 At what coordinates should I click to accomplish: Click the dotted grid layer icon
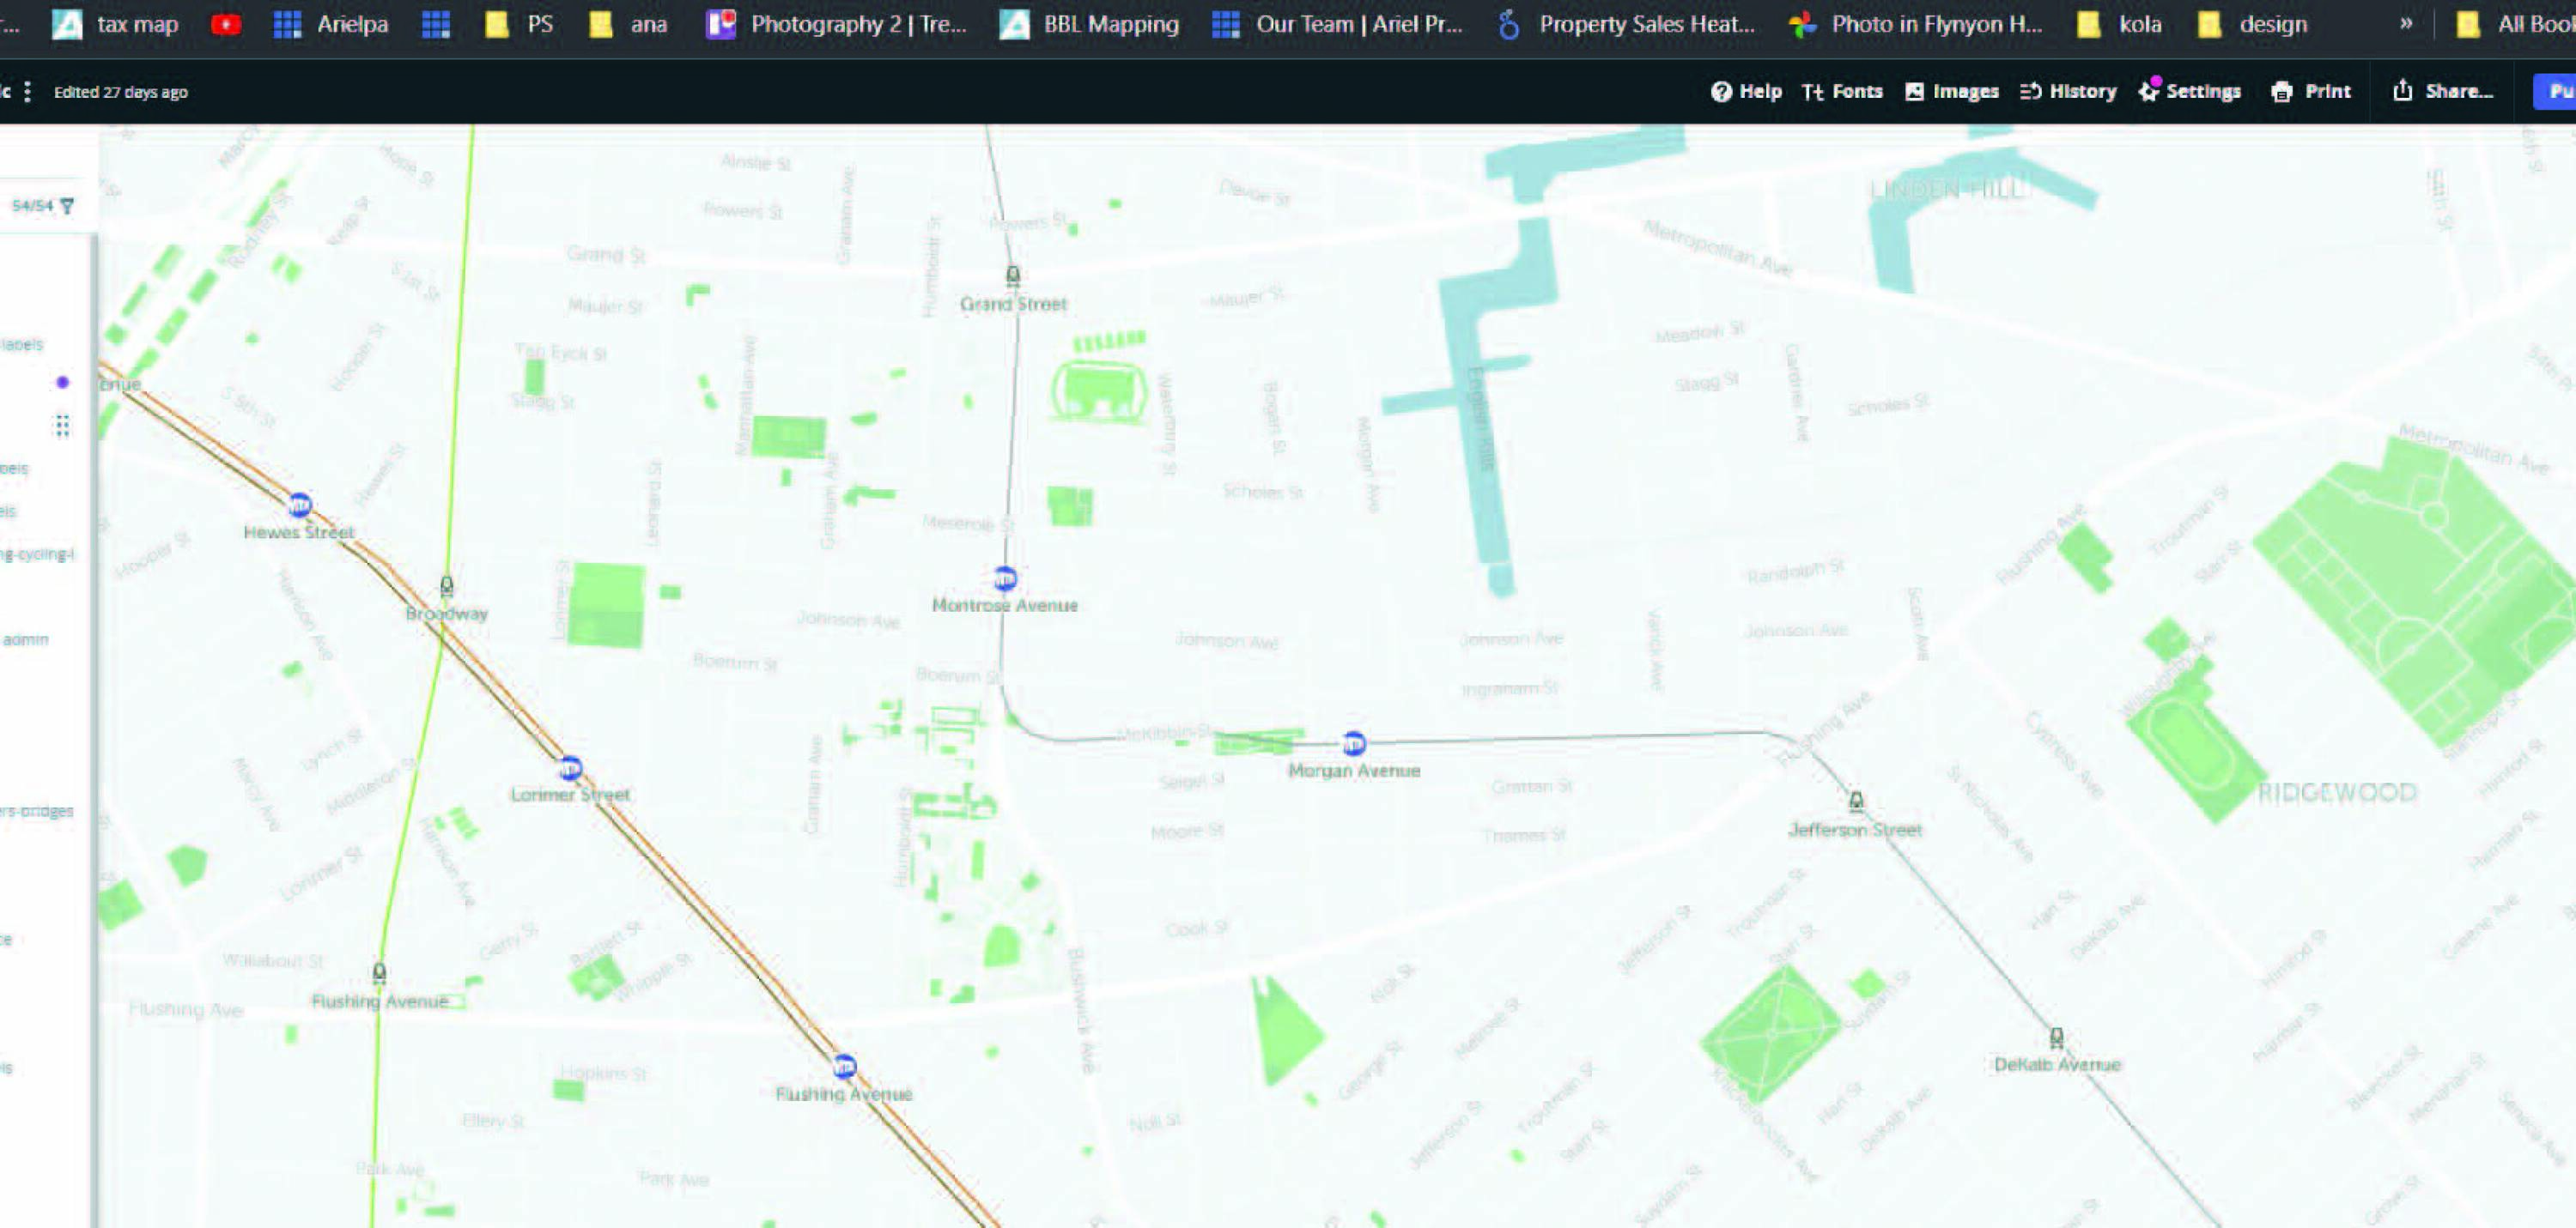click(62, 426)
